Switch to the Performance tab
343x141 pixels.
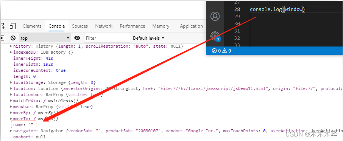click(133, 26)
